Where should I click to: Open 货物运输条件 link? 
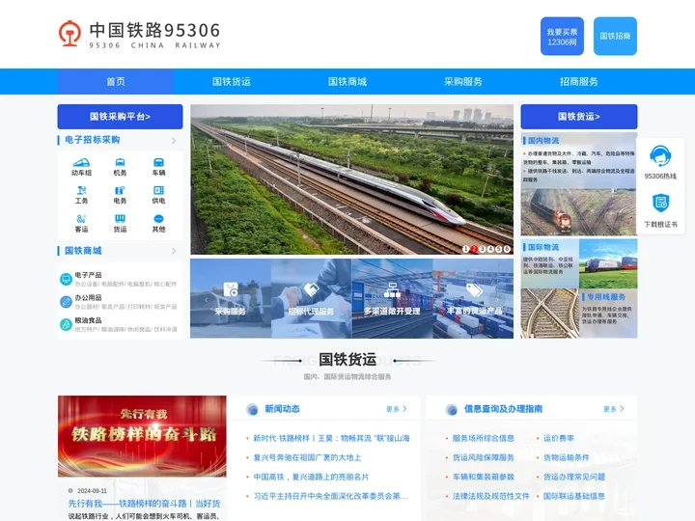click(x=567, y=457)
